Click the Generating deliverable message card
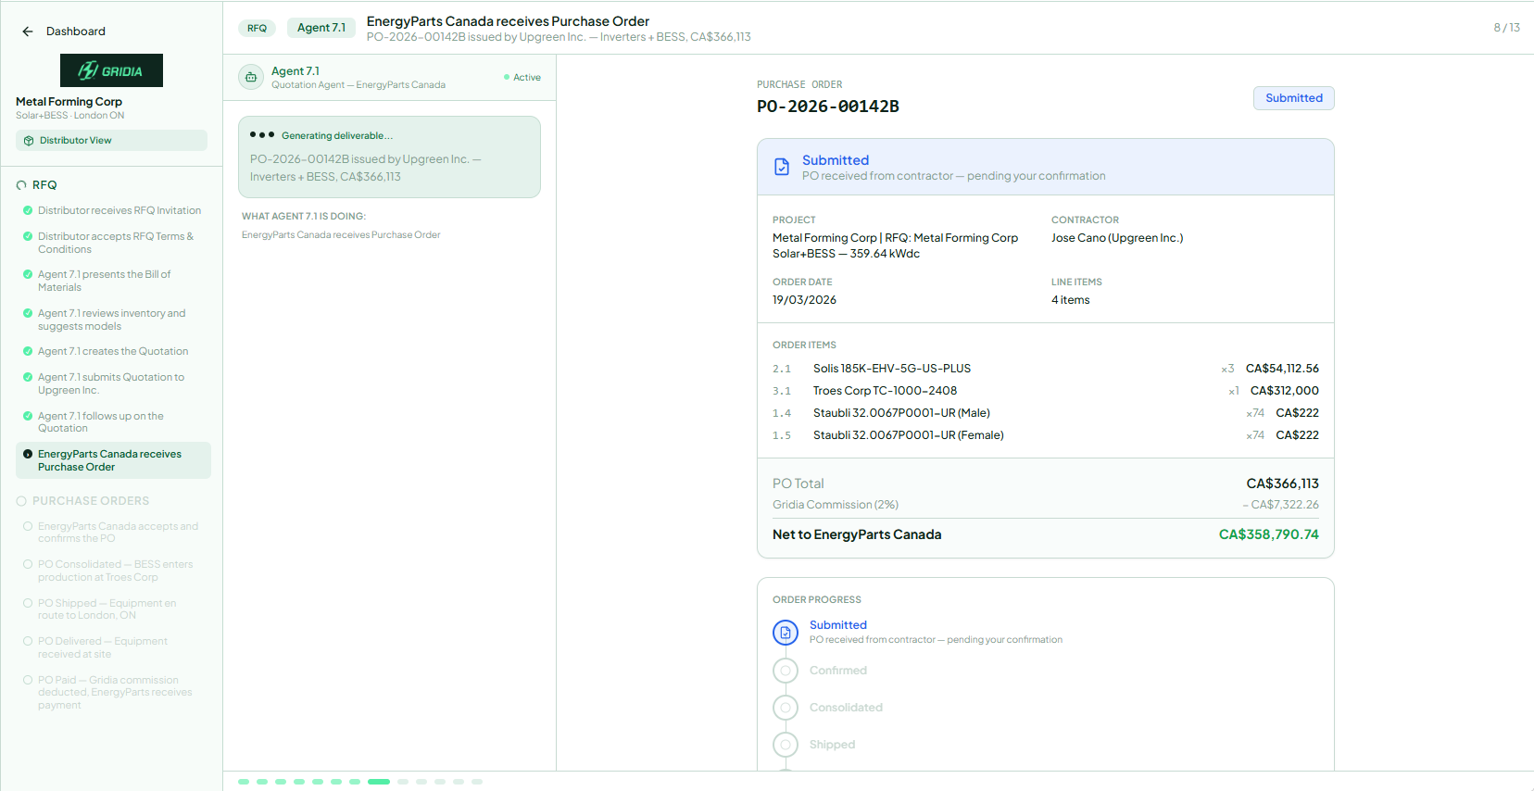The width and height of the screenshot is (1534, 791). [389, 157]
